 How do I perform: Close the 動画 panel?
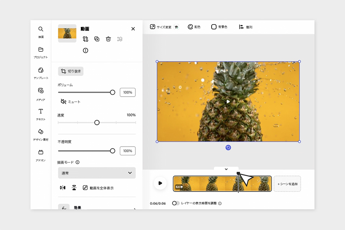click(133, 29)
